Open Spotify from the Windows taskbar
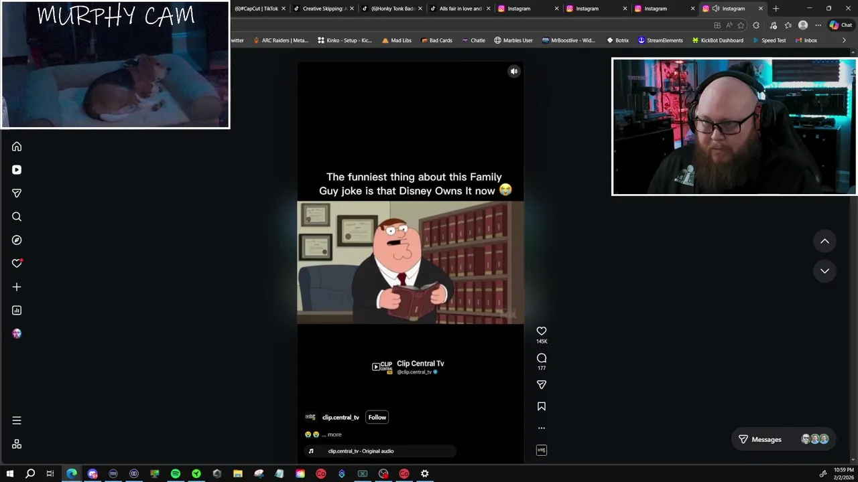 (x=176, y=474)
